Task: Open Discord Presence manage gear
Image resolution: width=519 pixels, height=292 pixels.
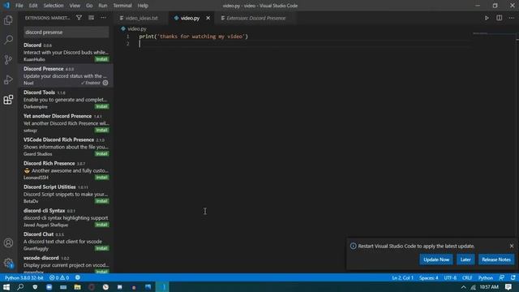Action: click(x=105, y=83)
